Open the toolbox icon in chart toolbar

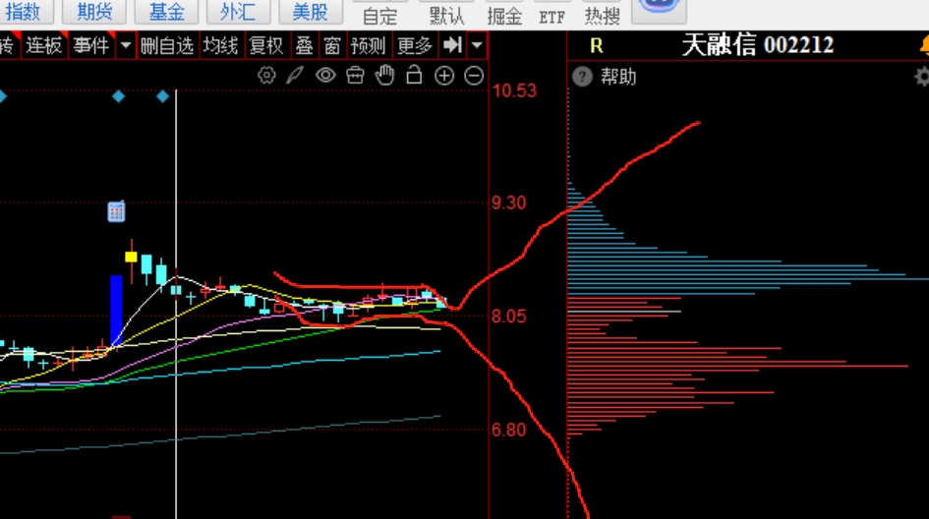tap(355, 76)
